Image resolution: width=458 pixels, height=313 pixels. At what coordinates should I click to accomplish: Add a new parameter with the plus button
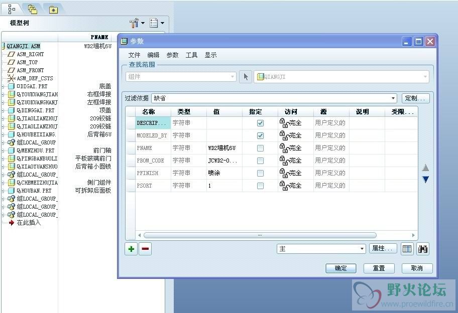131,249
